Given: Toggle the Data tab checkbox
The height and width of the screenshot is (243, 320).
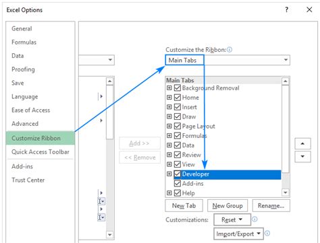Looking at the screenshot, I should point(178,145).
